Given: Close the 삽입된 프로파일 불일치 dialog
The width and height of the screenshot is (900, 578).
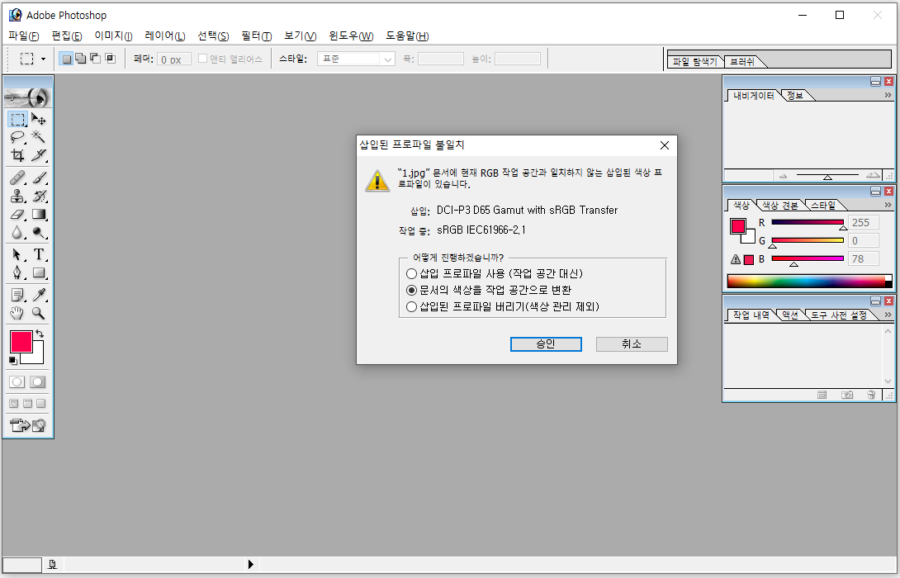Looking at the screenshot, I should coord(665,145).
